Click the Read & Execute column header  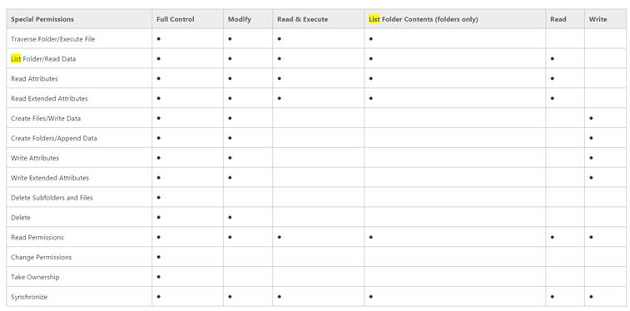[x=303, y=19]
